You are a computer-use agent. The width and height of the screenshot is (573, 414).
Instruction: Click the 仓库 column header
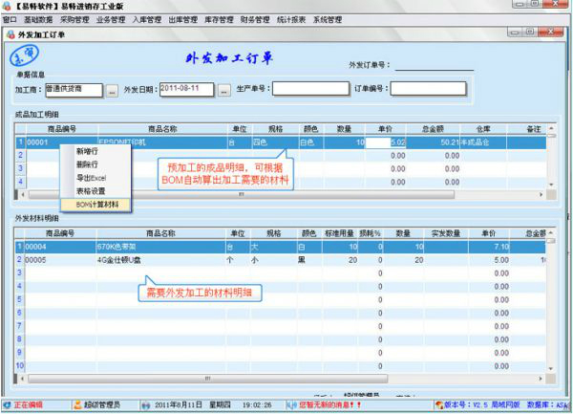[x=483, y=129]
